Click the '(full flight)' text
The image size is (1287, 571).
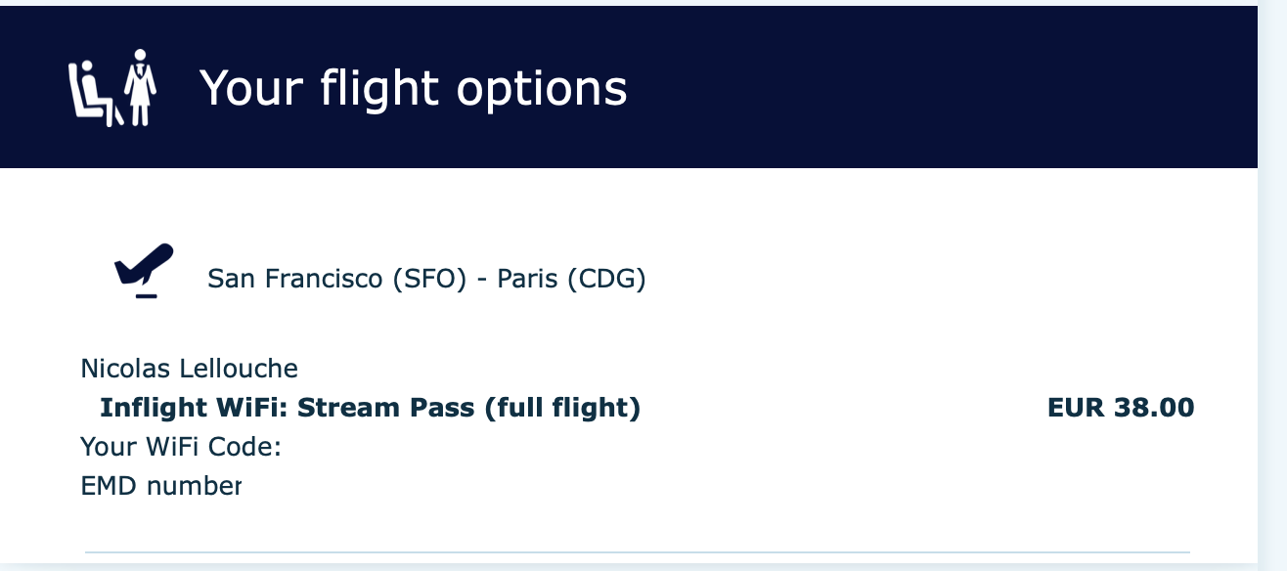tap(562, 408)
